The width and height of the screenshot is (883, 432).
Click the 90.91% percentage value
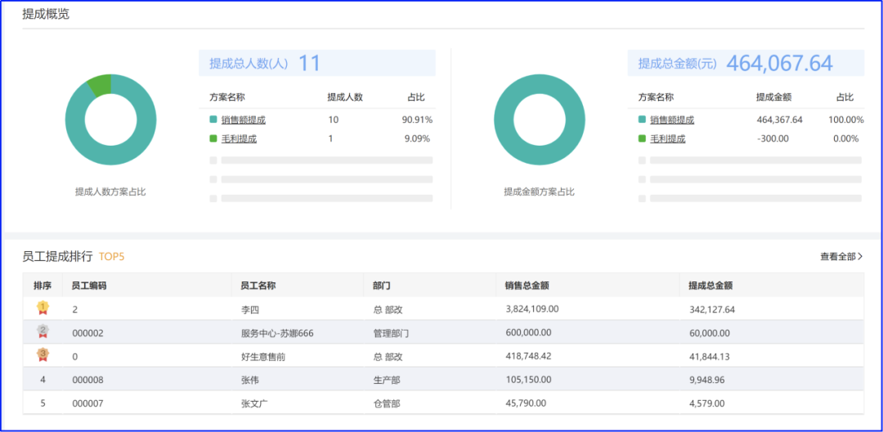417,120
